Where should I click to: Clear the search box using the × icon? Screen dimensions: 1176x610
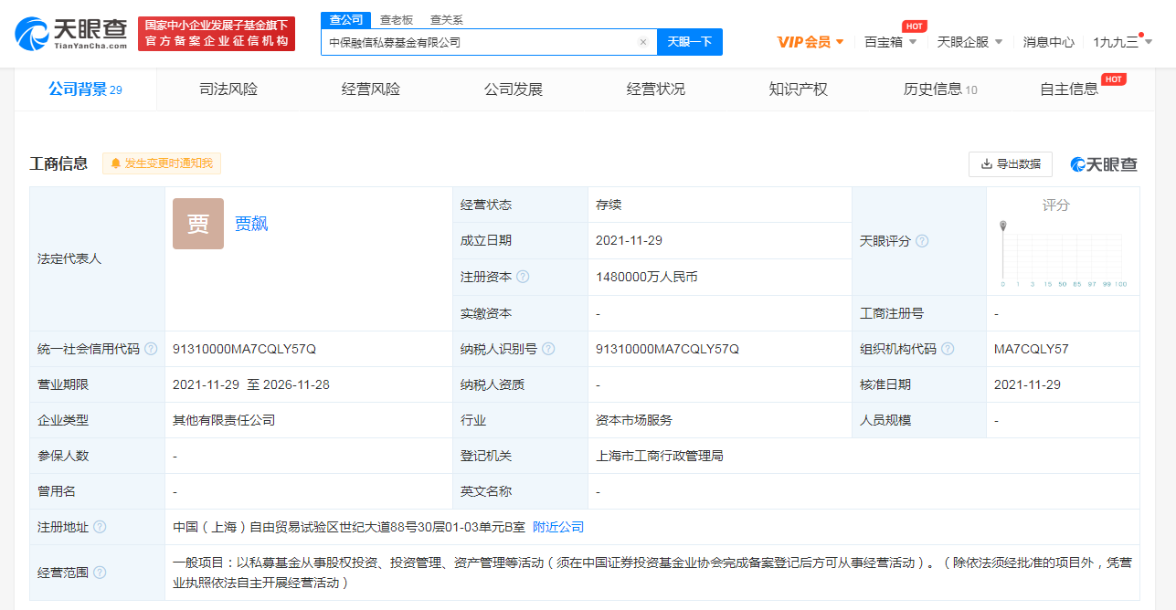coord(642,42)
